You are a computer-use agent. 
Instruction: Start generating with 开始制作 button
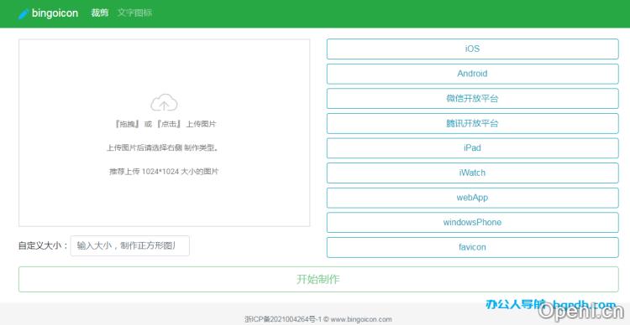318,279
